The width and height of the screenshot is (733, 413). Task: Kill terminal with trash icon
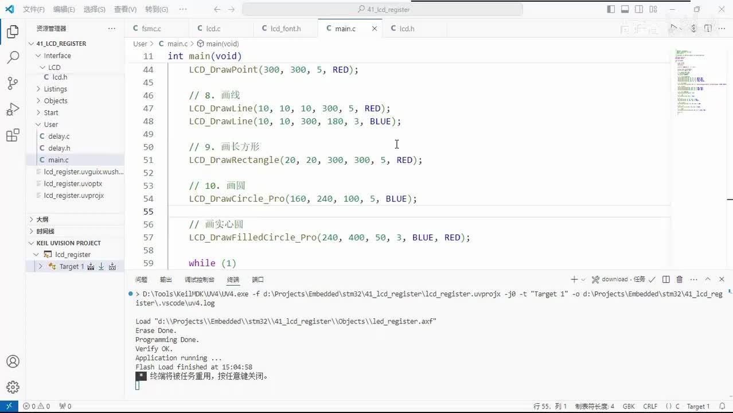[x=680, y=279]
